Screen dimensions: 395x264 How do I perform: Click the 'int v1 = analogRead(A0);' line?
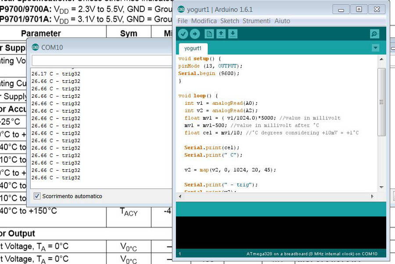[221, 103]
